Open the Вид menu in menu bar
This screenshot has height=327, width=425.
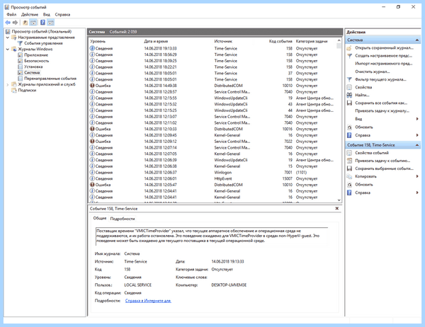(x=46, y=14)
